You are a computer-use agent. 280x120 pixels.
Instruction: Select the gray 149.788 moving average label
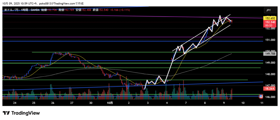click(x=268, y=54)
